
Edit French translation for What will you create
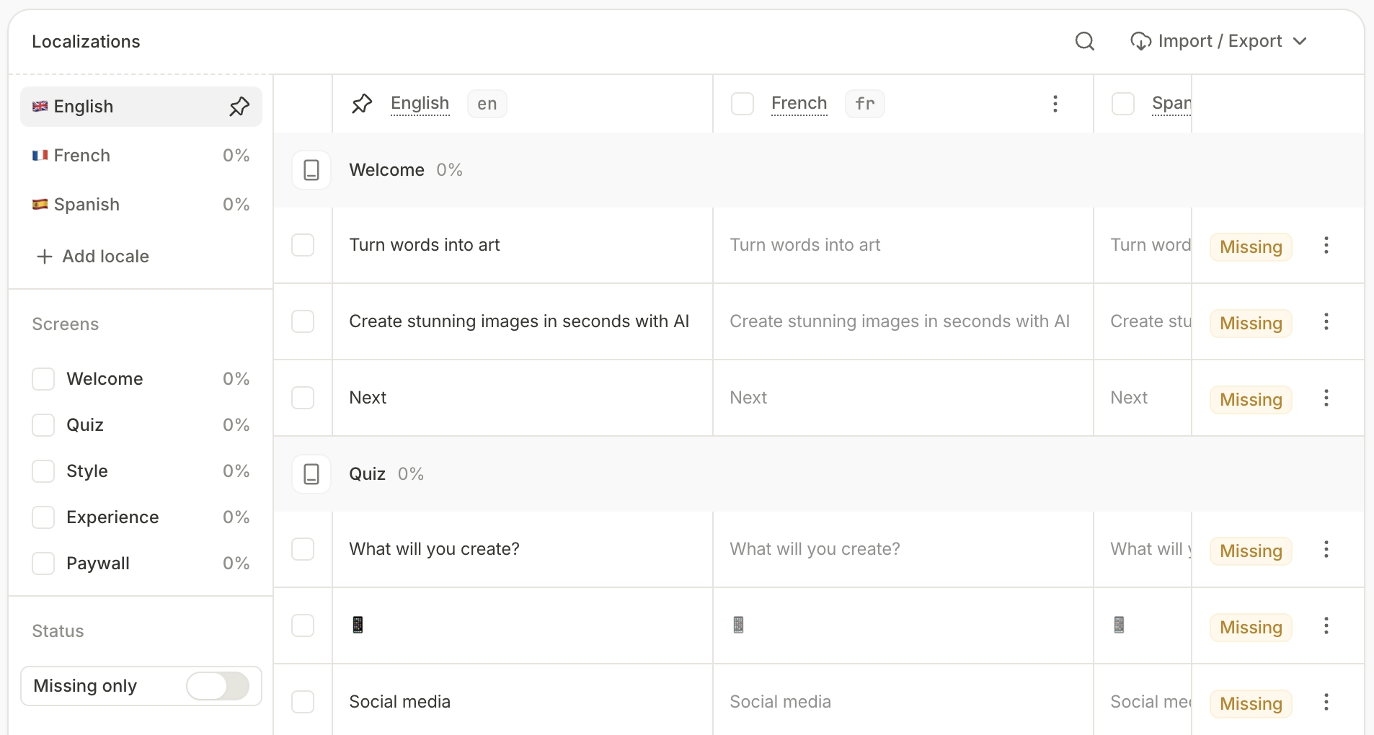coord(903,549)
